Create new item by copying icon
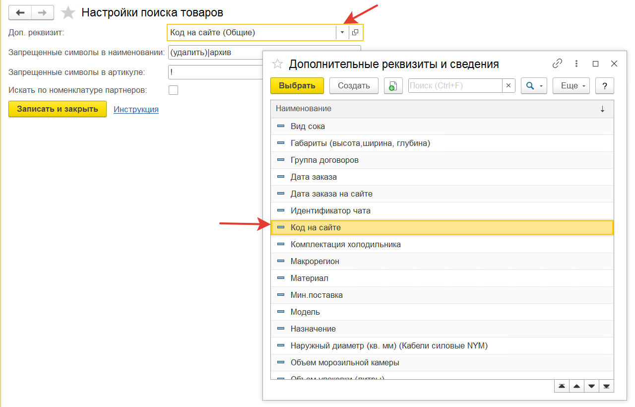635x407 pixels. click(393, 85)
